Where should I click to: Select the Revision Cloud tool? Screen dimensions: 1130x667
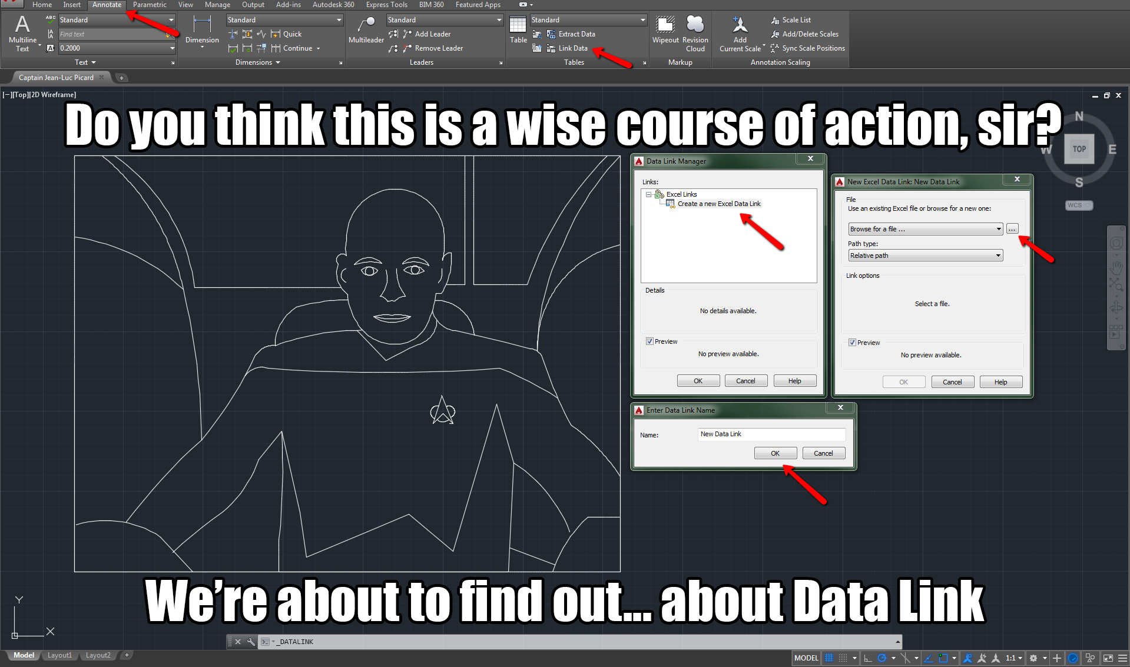click(695, 33)
